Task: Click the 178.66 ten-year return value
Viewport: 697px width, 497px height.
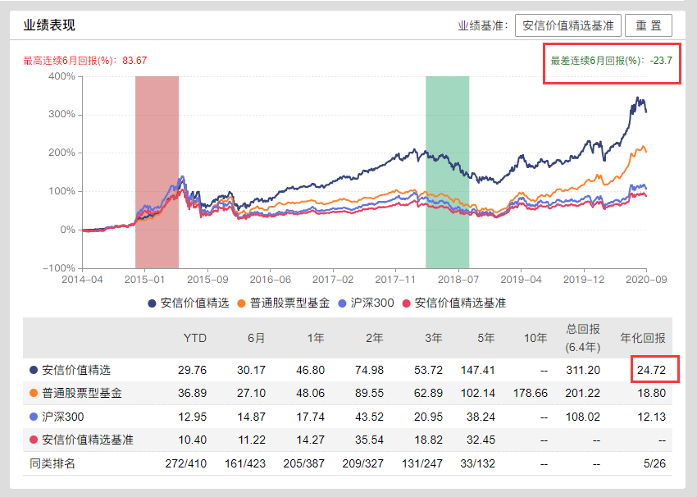Action: pos(531,393)
